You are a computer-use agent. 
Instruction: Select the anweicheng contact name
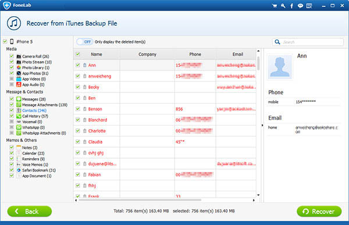[x=99, y=76]
